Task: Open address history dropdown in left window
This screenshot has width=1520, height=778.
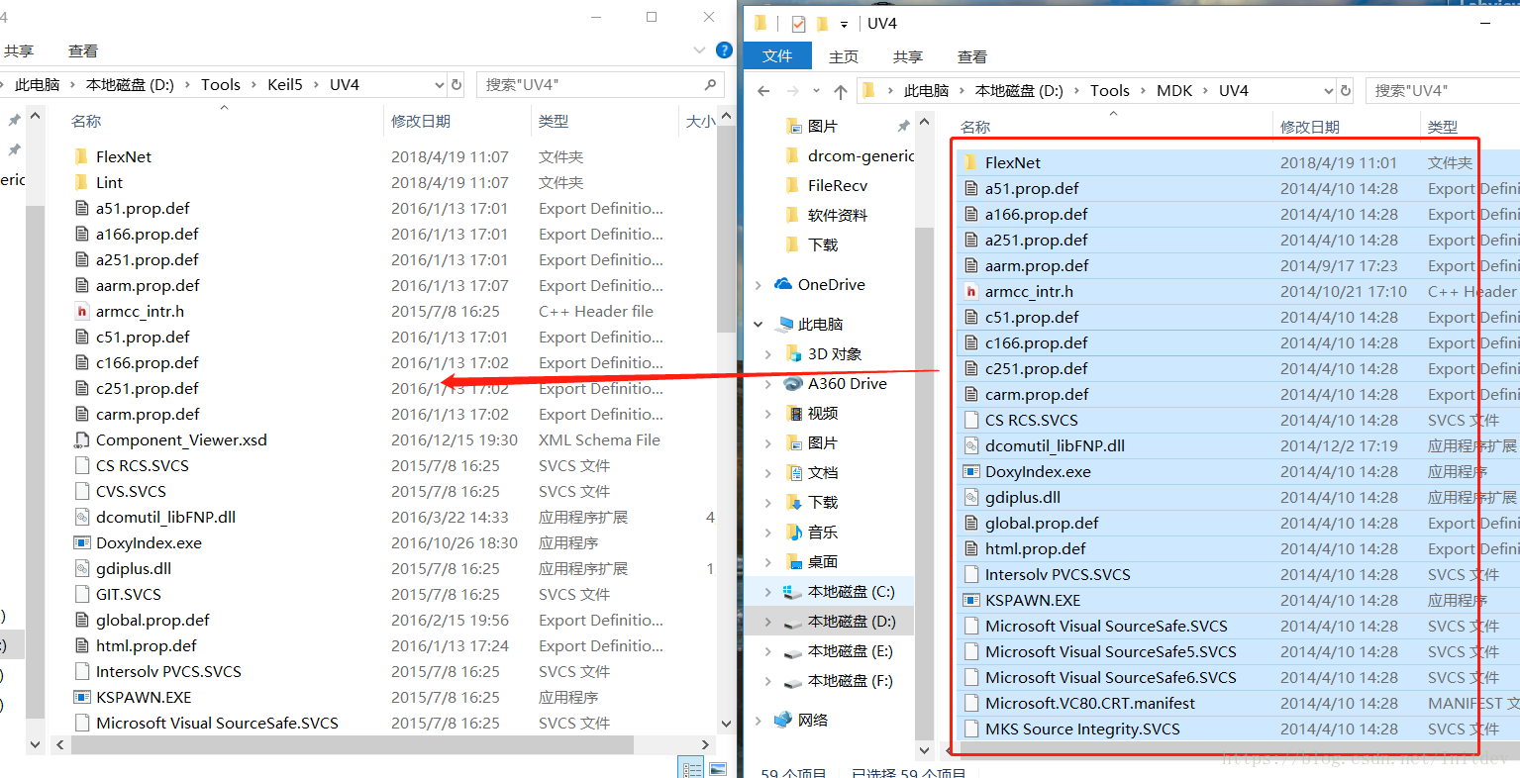Action: click(440, 85)
